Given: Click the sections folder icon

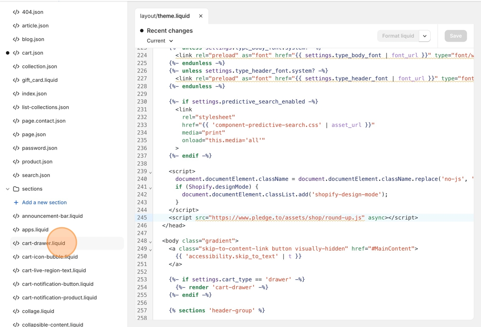Looking at the screenshot, I should point(16,189).
